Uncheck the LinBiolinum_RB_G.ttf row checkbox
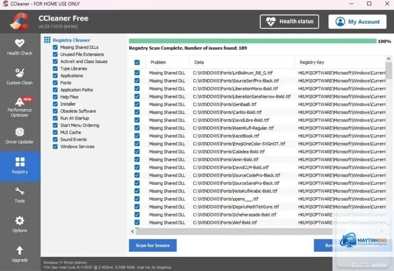The height and width of the screenshot is (271, 394). click(x=137, y=73)
